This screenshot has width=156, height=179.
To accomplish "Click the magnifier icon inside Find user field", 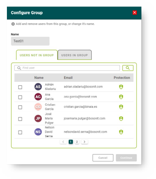I will 19,68.
